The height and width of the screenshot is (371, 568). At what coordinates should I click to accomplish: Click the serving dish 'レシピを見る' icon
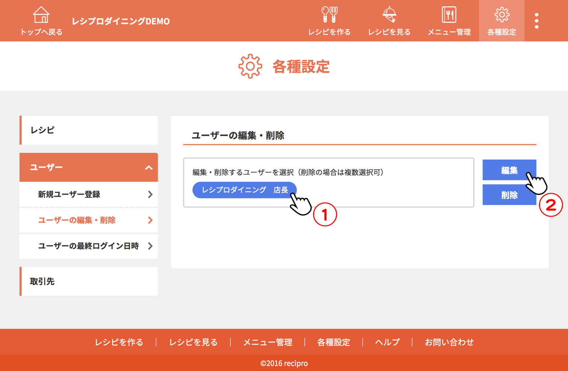pyautogui.click(x=389, y=15)
